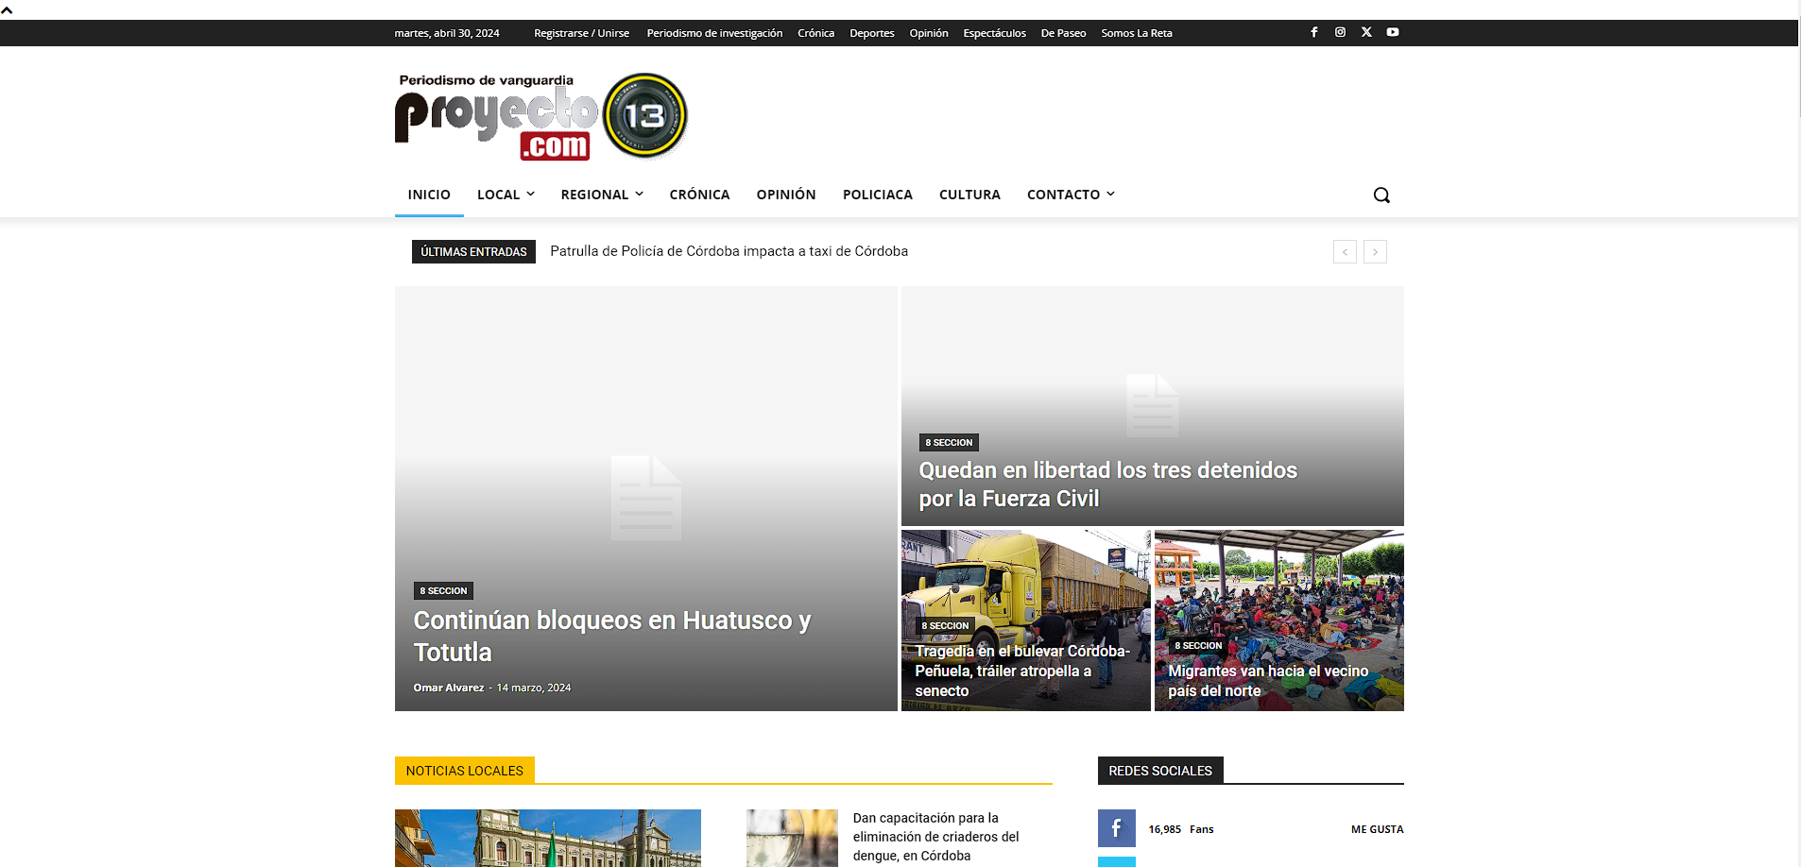Open the Facebook page icon in top bar
Screen dimensions: 1801x867
[x=1314, y=32]
